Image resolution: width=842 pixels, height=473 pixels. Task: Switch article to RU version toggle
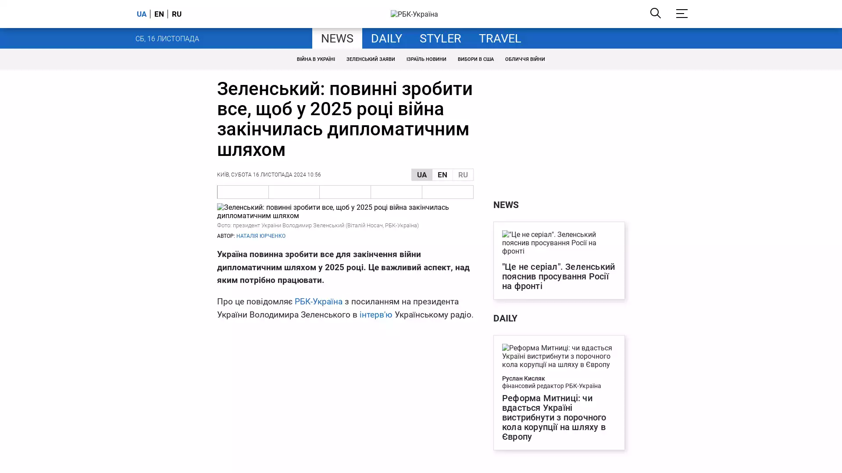pos(463,175)
